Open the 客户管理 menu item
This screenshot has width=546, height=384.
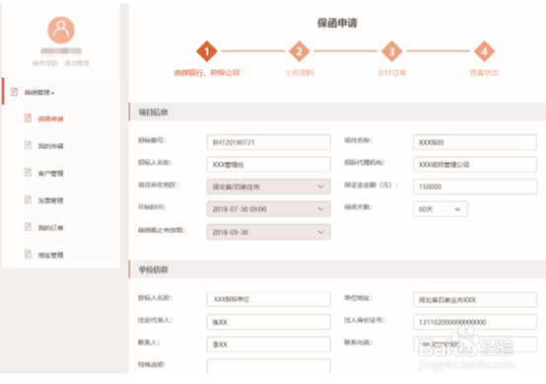pyautogui.click(x=51, y=174)
